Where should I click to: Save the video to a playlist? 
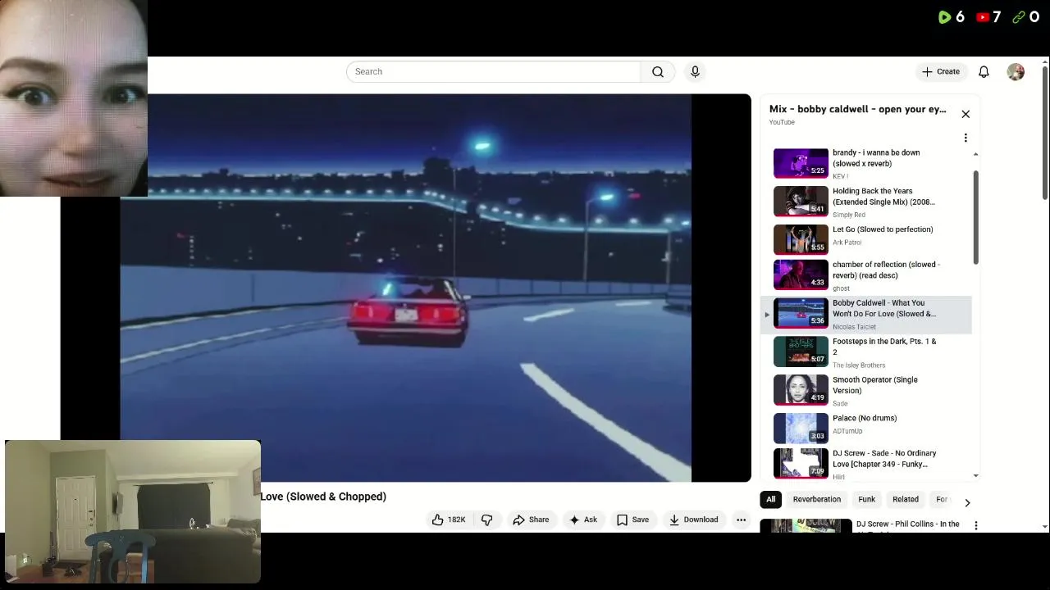[x=632, y=520]
